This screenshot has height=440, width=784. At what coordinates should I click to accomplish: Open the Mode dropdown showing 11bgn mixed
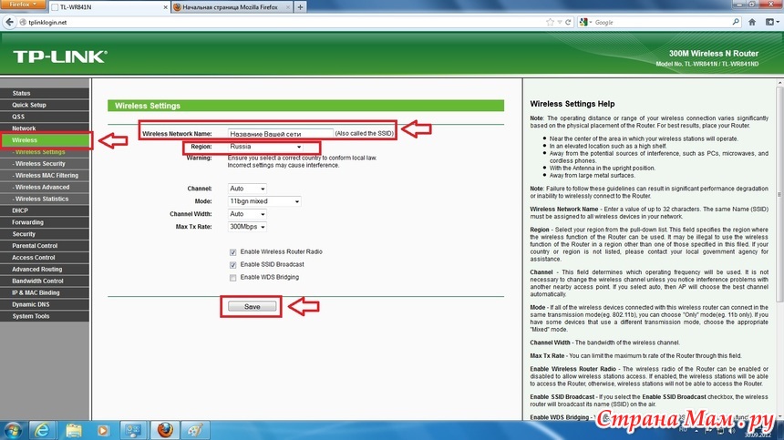click(264, 201)
